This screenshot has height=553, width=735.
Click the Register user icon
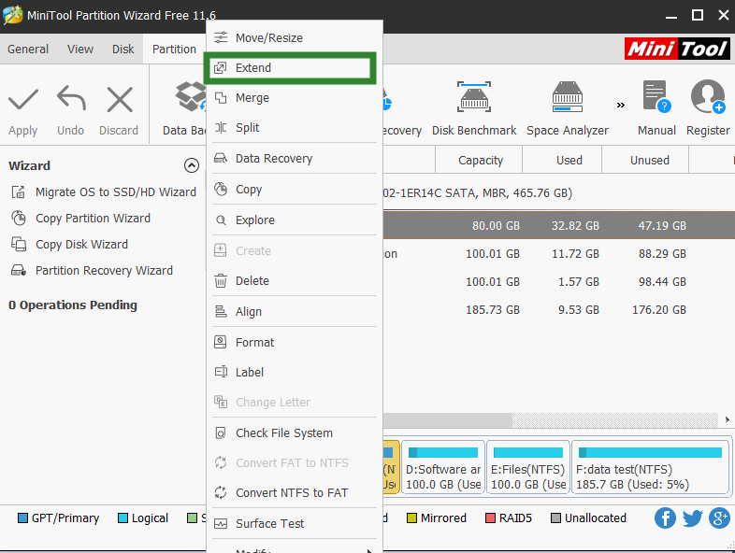coord(708,97)
